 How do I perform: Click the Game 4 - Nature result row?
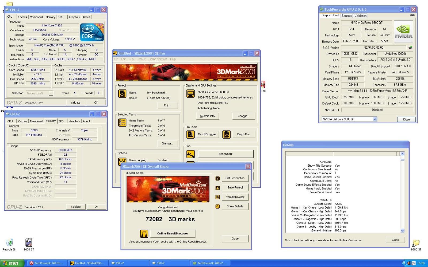pos(329,230)
